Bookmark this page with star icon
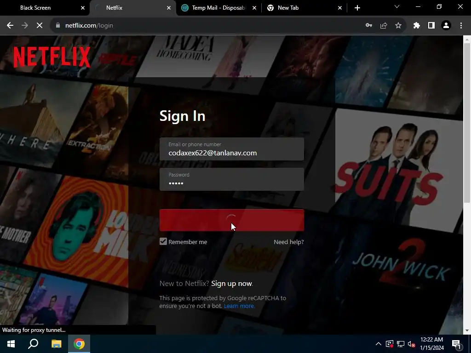 [x=398, y=26]
